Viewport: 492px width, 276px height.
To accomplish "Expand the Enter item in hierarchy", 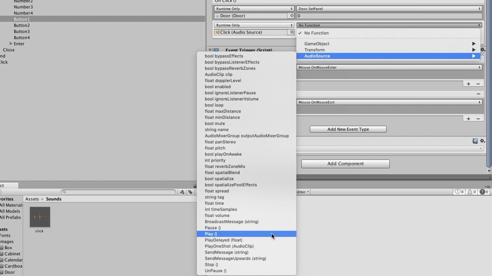I will click(11, 44).
